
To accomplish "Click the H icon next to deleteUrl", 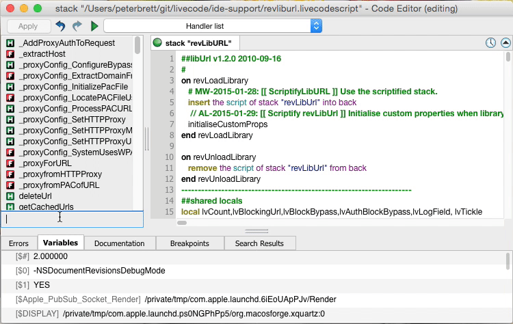I will (x=10, y=195).
